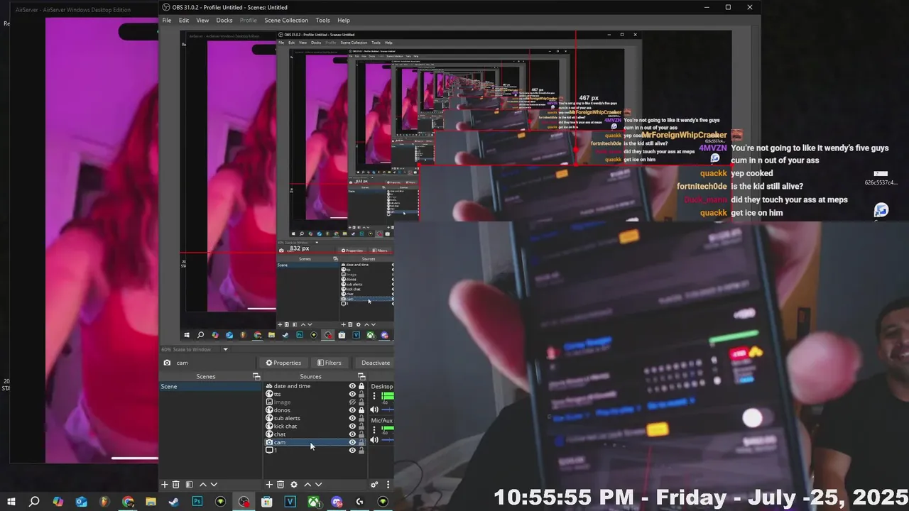Hide the cam source

tap(352, 442)
